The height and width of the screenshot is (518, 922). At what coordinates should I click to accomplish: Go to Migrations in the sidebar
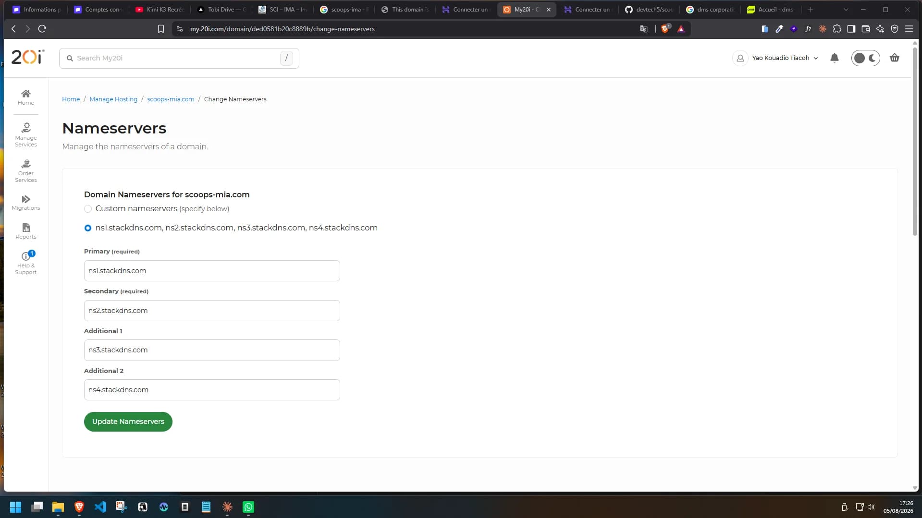[26, 203]
